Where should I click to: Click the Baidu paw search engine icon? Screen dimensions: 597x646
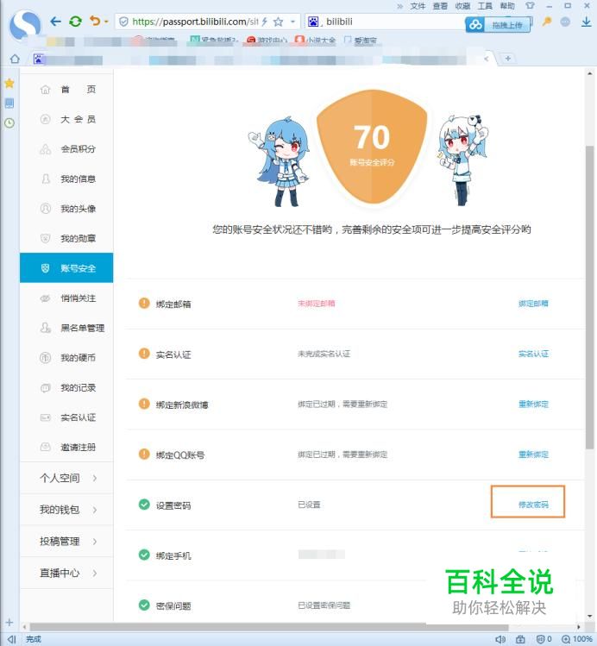[x=313, y=22]
